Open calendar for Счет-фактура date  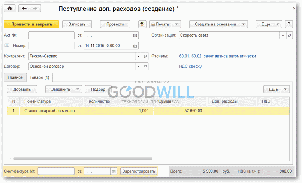(114, 171)
